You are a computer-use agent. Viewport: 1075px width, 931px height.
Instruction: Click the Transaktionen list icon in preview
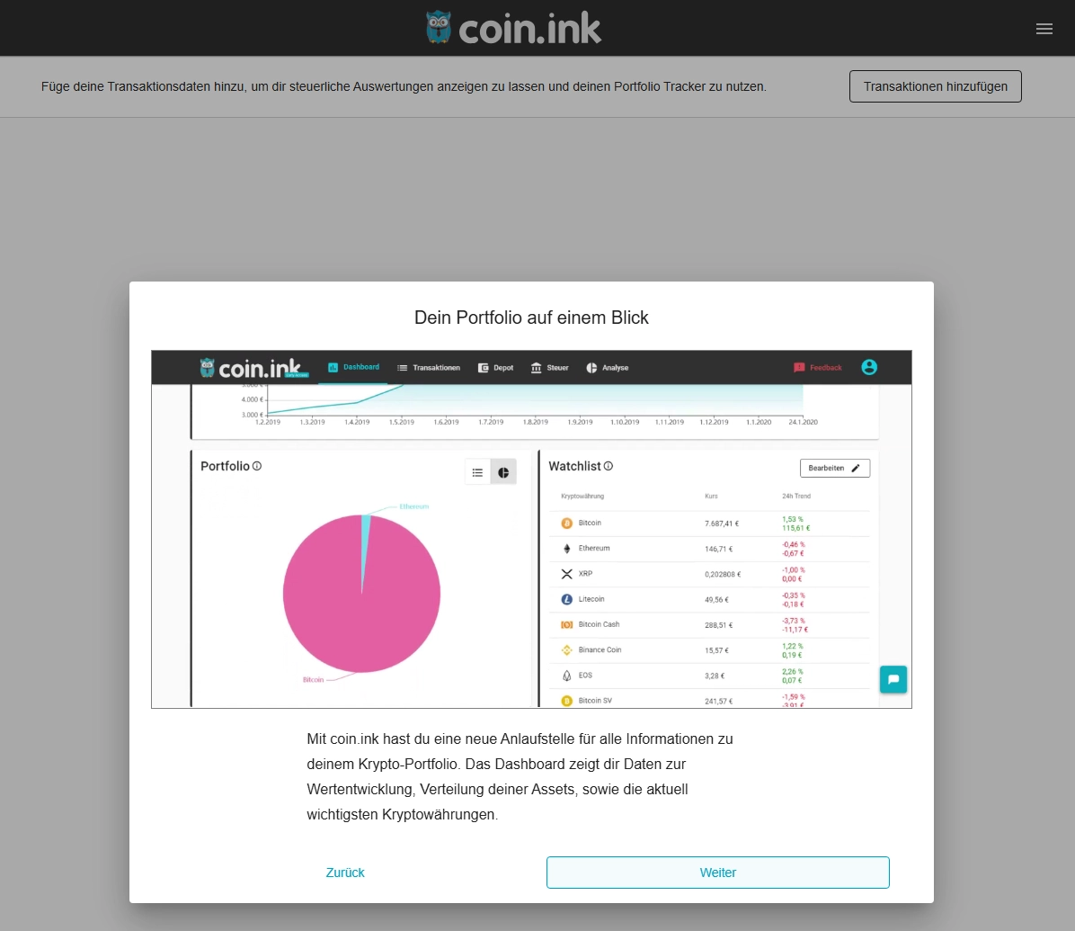tap(403, 368)
